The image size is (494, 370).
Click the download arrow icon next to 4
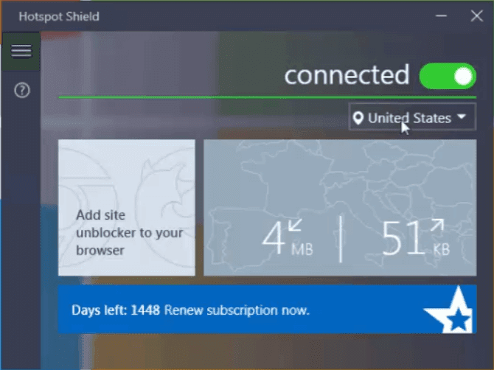coord(295,225)
